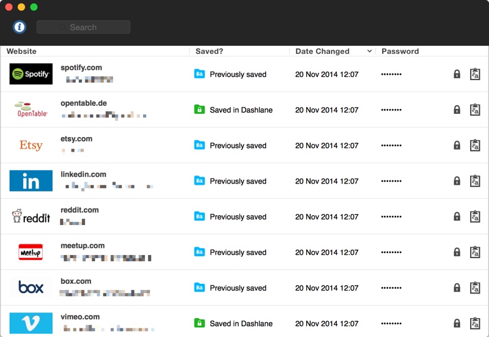Click the Etsy logo thumbnail
This screenshot has width=489, height=337.
tap(31, 145)
